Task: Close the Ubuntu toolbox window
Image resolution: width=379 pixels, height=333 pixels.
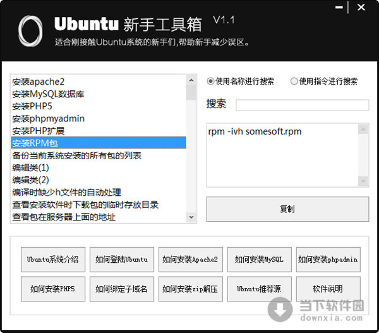Action: (x=361, y=7)
